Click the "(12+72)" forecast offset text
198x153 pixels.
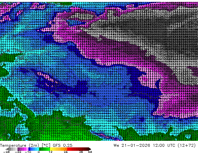[187, 145]
